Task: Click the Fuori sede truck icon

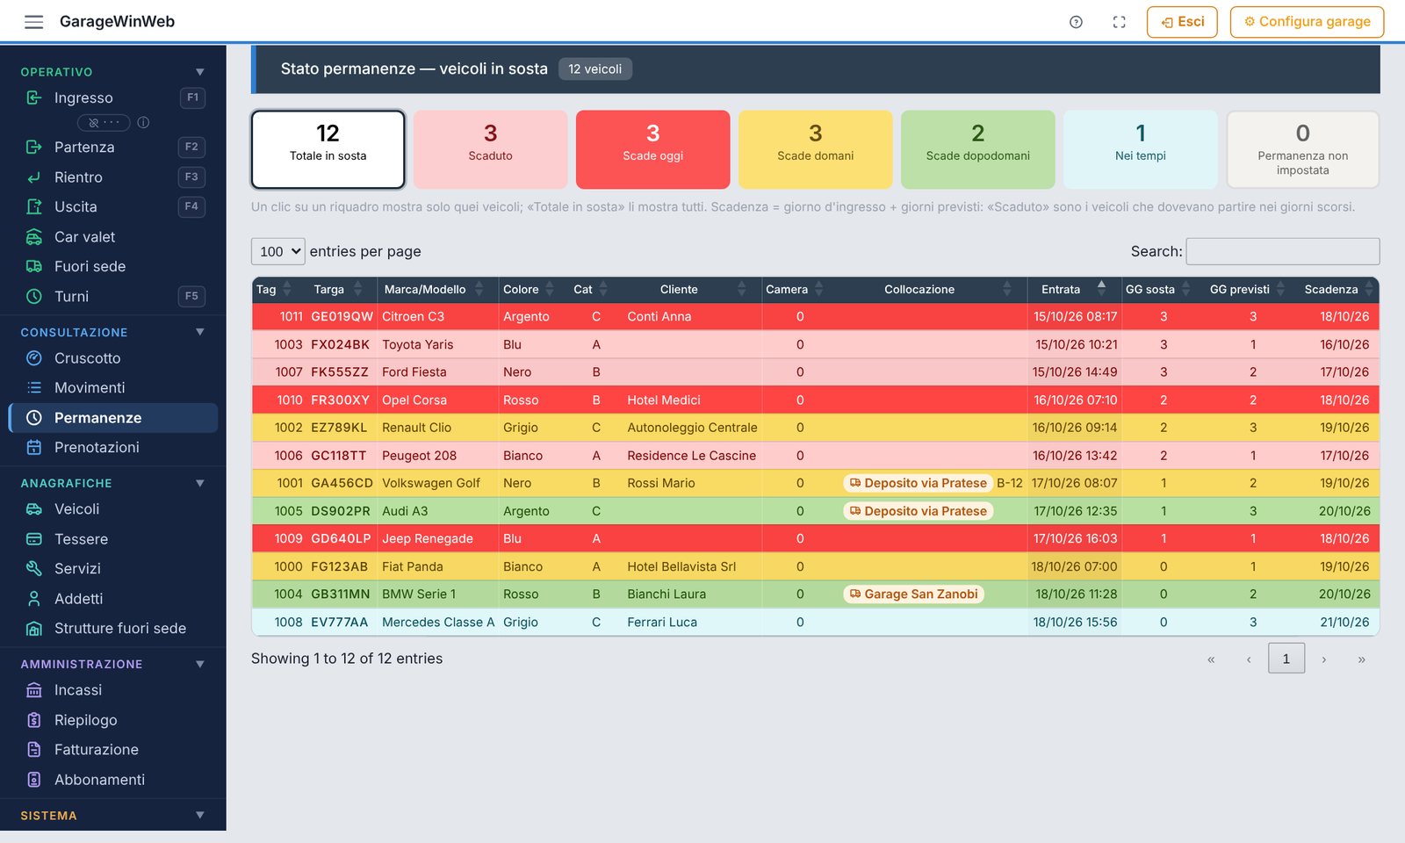Action: [x=34, y=266]
